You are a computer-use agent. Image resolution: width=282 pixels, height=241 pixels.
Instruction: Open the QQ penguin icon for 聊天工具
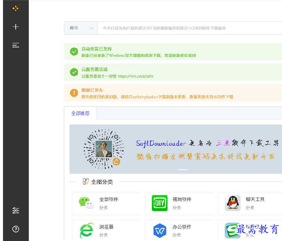[233, 203]
